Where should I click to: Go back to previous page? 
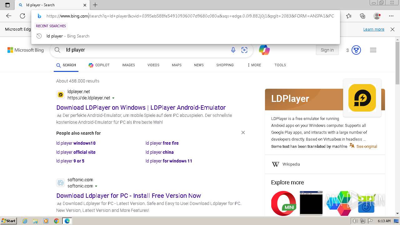tap(9, 16)
